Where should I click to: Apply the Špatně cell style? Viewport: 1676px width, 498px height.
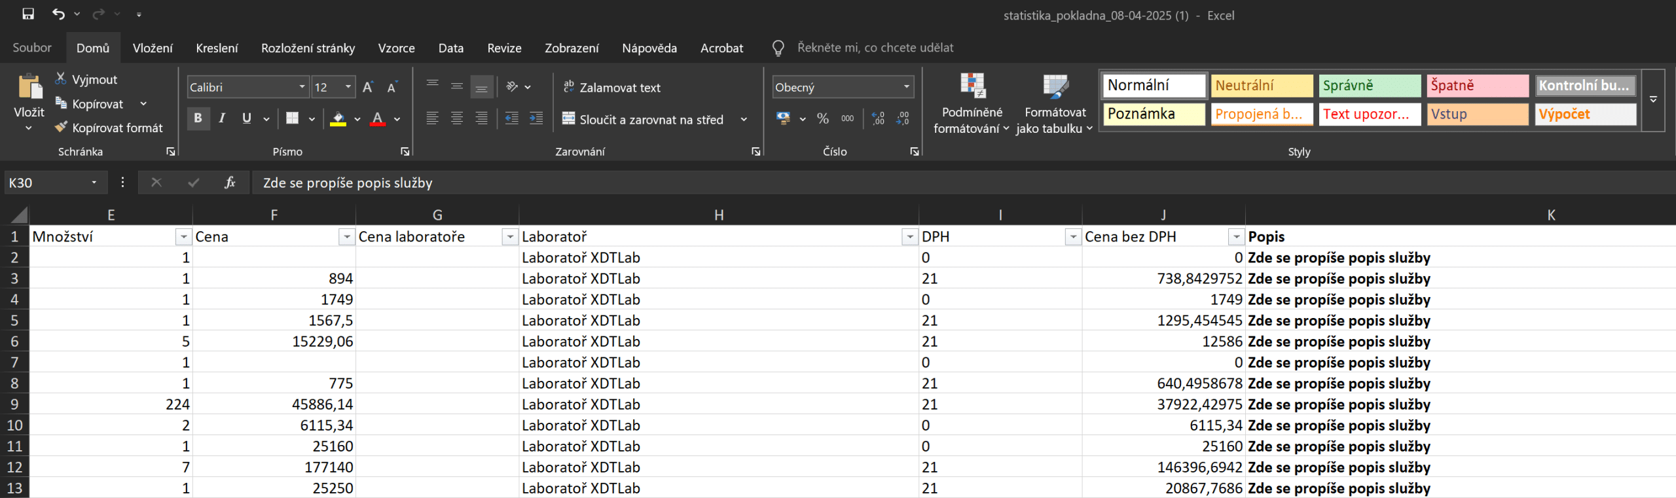[x=1477, y=85]
